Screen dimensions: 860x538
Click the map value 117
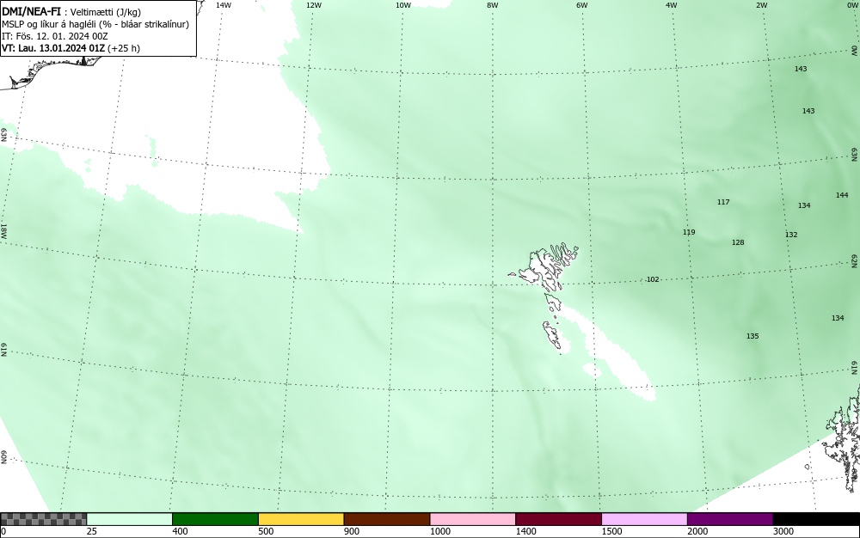click(723, 202)
